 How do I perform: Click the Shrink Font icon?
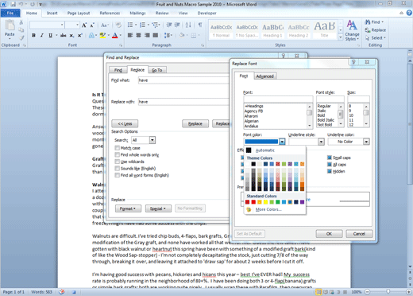tap(92, 25)
